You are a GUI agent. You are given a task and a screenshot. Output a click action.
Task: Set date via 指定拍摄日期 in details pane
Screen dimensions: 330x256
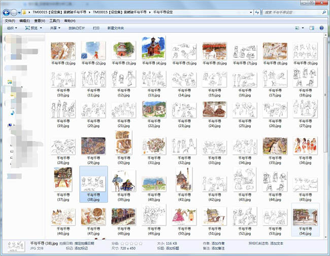click(x=84, y=243)
